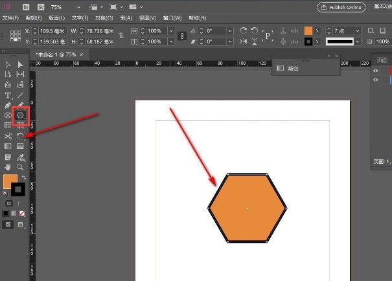392x281 pixels.
Task: Toggle the constrain proportions link for width and height
Action: point(120,35)
